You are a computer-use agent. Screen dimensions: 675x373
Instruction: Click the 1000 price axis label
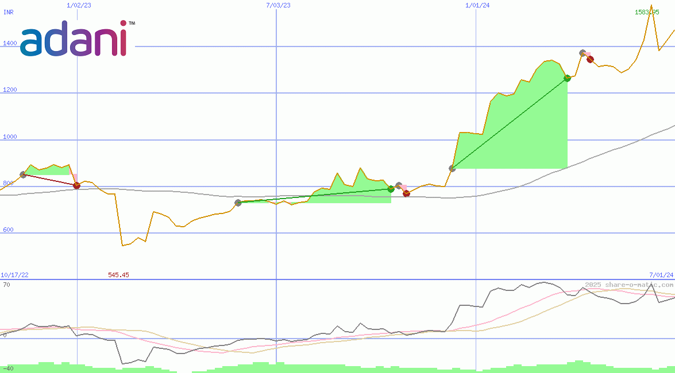[10, 137]
